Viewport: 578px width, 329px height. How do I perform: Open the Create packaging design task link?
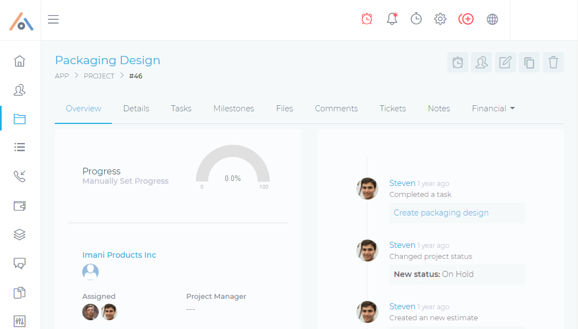[x=441, y=213]
